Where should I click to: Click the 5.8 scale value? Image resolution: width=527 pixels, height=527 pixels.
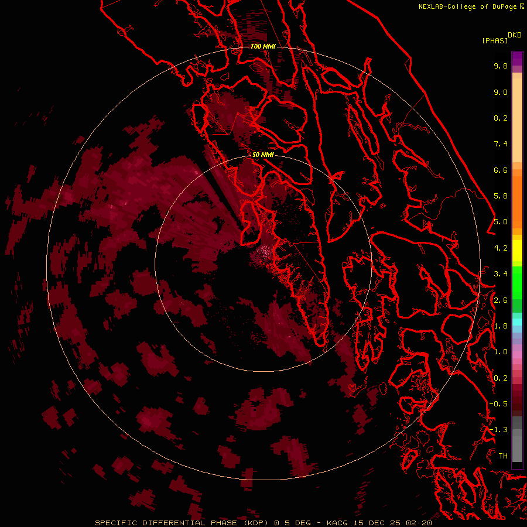(x=501, y=196)
